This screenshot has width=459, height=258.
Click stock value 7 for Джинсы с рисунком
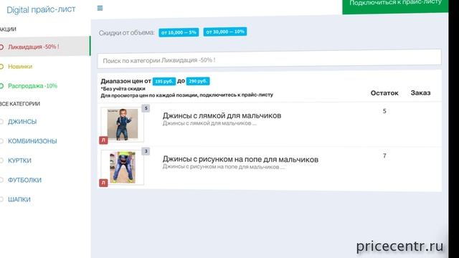pyautogui.click(x=384, y=156)
